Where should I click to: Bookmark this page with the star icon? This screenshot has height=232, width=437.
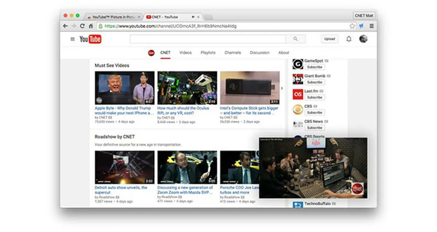352,26
